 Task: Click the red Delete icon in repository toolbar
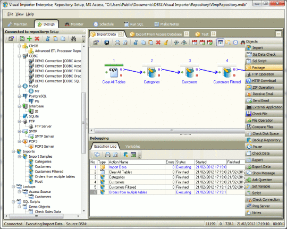(37, 39)
